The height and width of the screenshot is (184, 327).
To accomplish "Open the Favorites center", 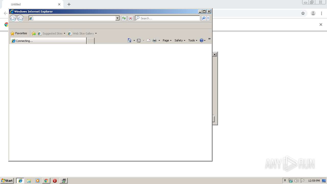I will [x=19, y=33].
